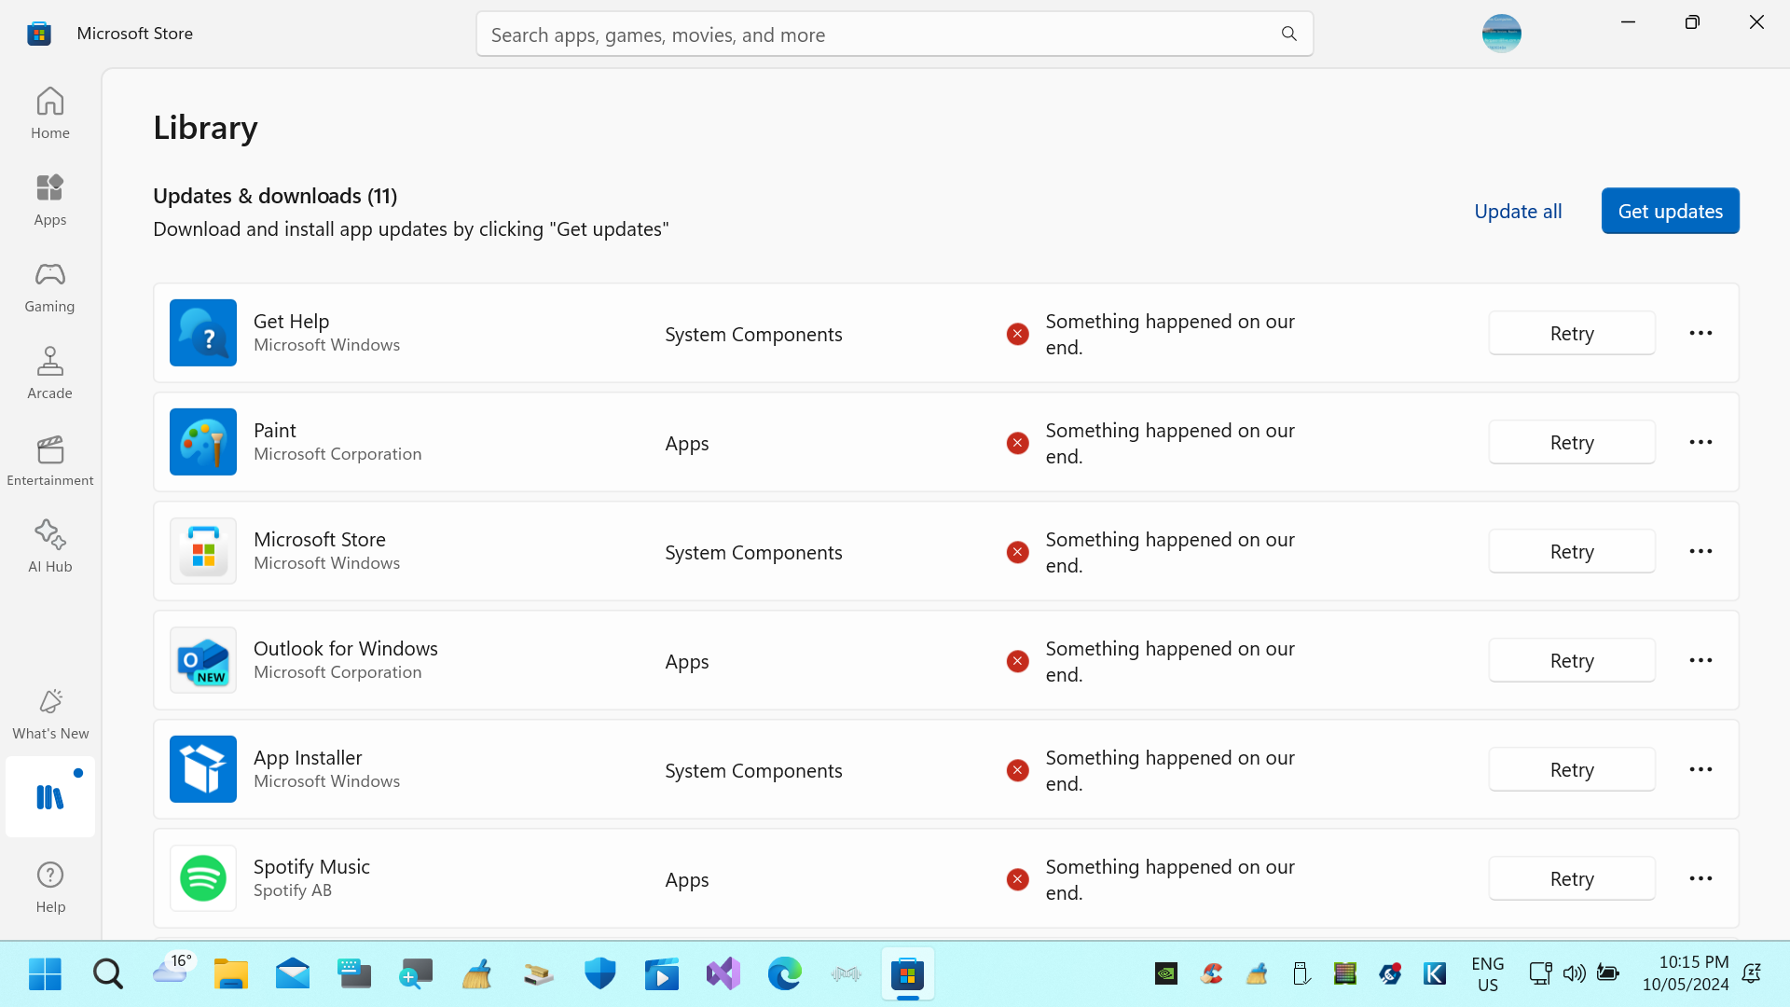Click error icon on Get Help row

click(1018, 334)
